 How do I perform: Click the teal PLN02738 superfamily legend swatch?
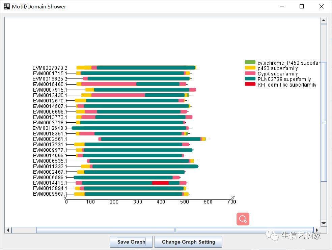[250, 79]
